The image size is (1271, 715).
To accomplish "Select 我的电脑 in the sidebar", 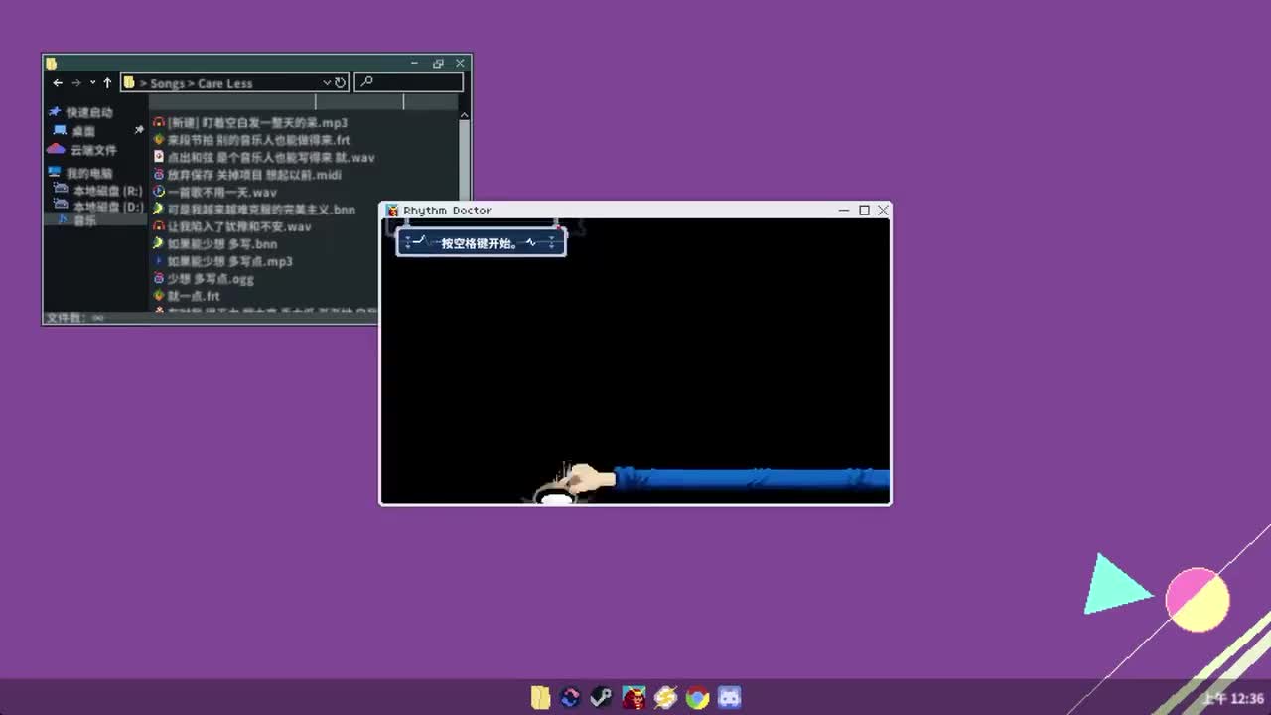I will point(89,173).
